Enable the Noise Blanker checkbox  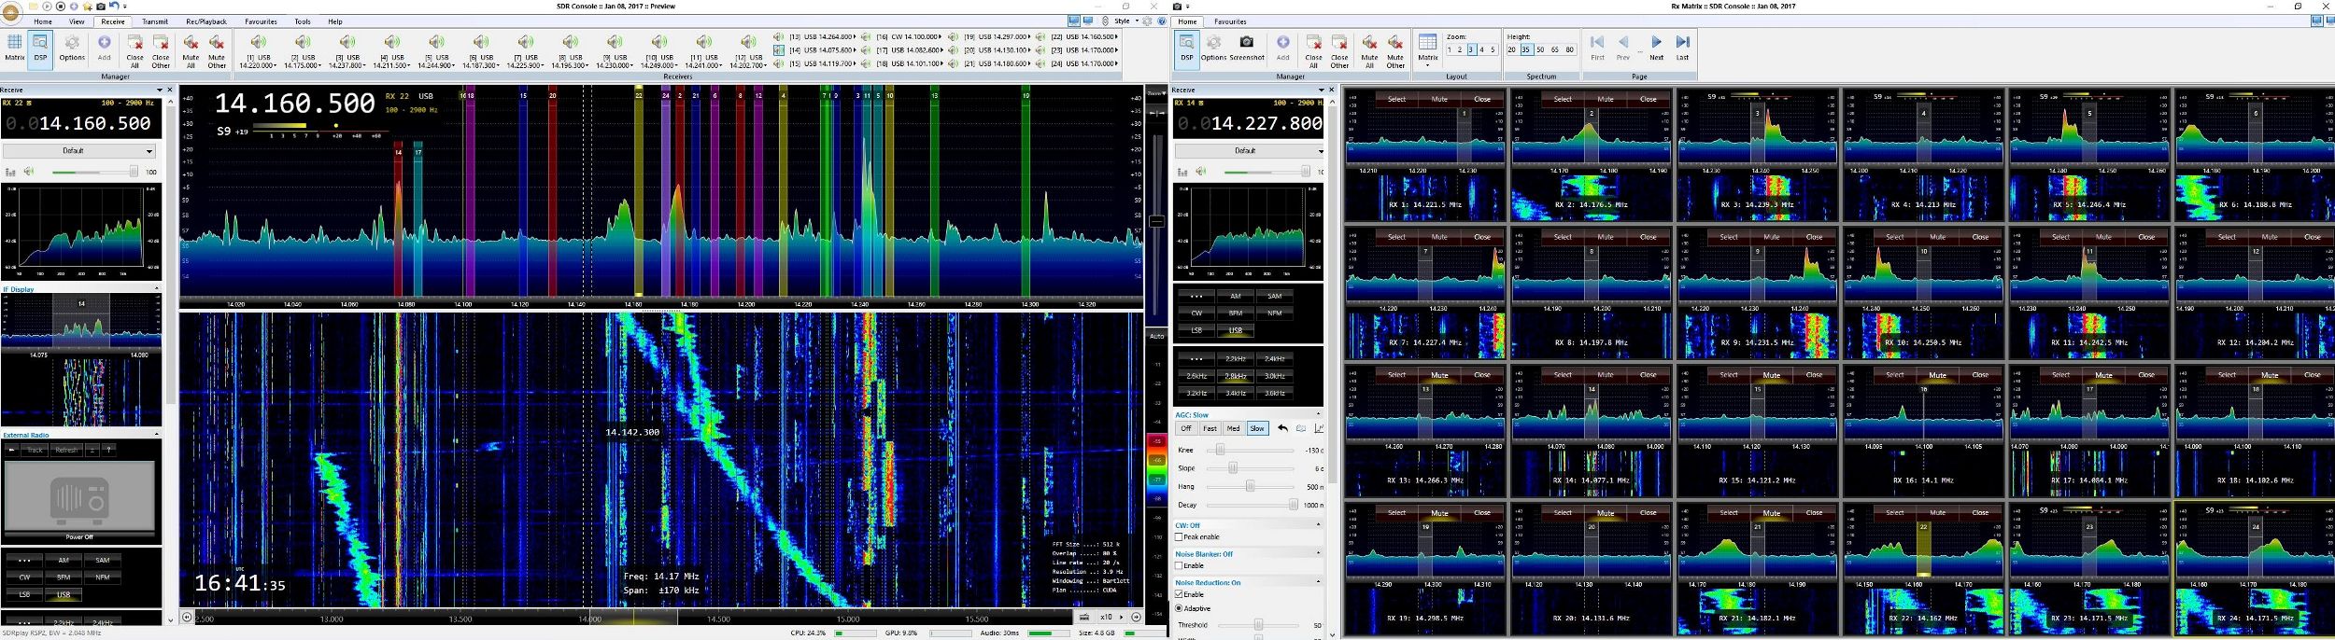pos(1179,566)
